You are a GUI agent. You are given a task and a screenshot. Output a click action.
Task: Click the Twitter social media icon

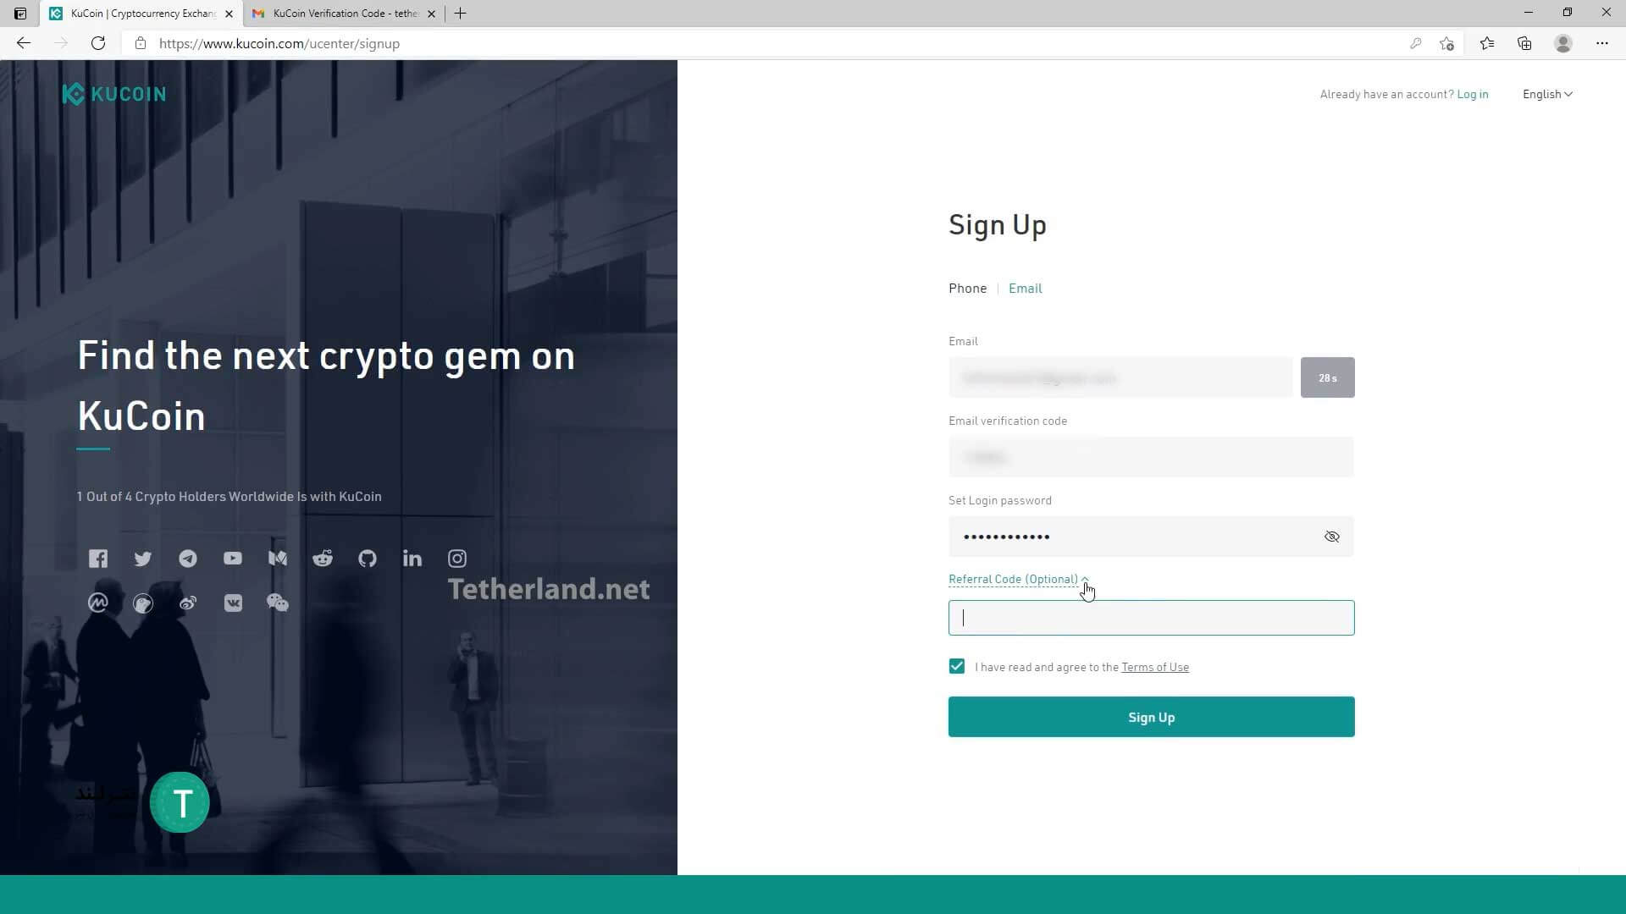tap(143, 558)
